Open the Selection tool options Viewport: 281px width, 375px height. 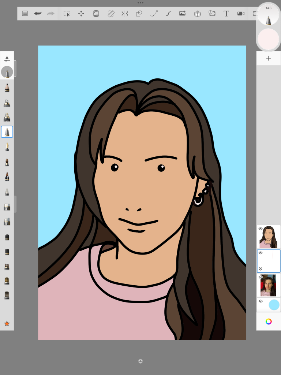click(x=67, y=14)
